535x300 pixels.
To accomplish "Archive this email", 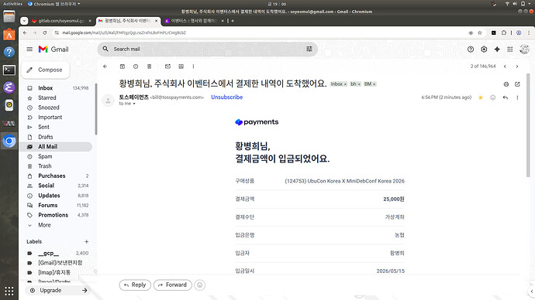I will coord(123,66).
